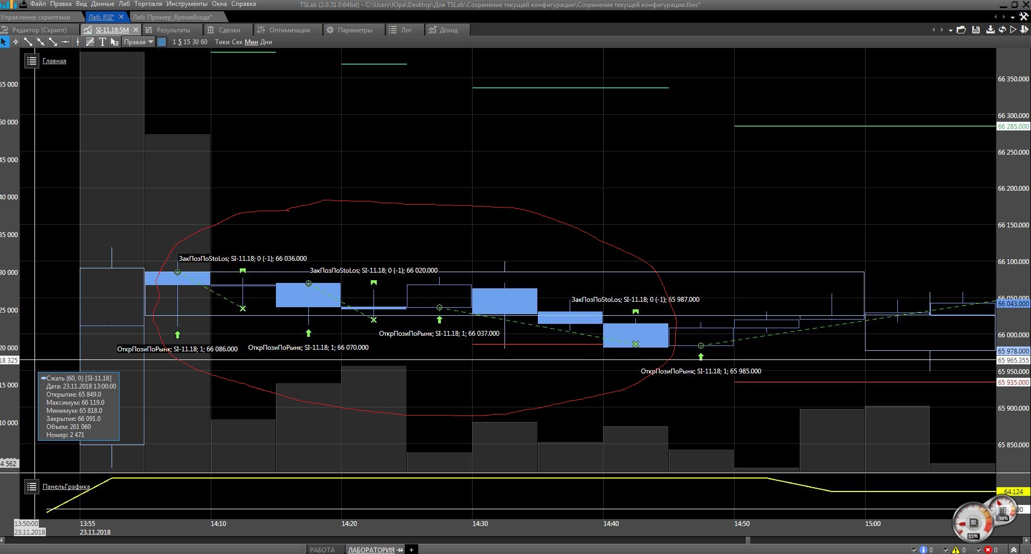Viewport: 1031px width, 554px height.
Task: Click the refresh arrows icon
Action: (x=1002, y=30)
